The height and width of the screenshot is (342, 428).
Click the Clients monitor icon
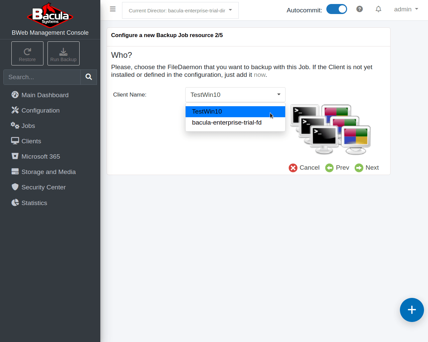pyautogui.click(x=15, y=141)
